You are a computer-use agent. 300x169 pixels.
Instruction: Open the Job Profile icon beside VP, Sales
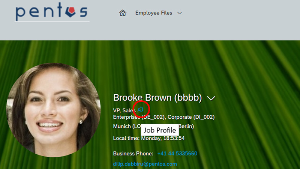pyautogui.click(x=140, y=109)
